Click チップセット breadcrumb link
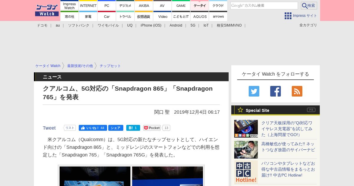This screenshot has height=186, width=354. coord(110,66)
